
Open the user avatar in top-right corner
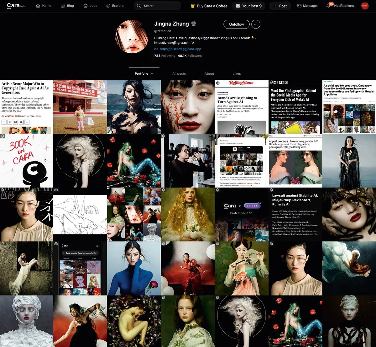tap(365, 6)
